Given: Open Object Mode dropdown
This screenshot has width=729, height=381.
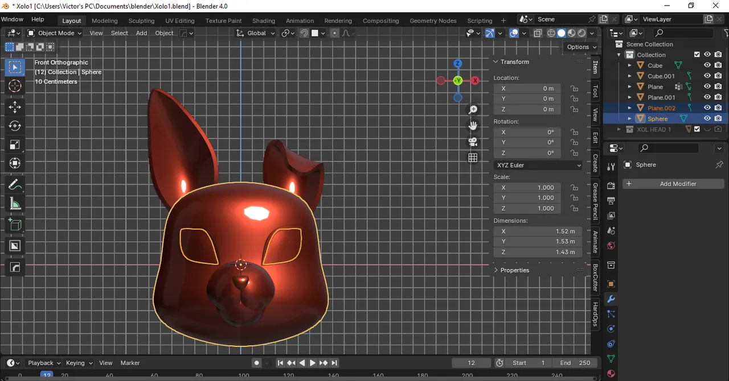Looking at the screenshot, I should tap(55, 33).
